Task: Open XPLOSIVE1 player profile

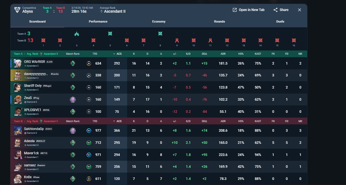Action: [x=33, y=110]
